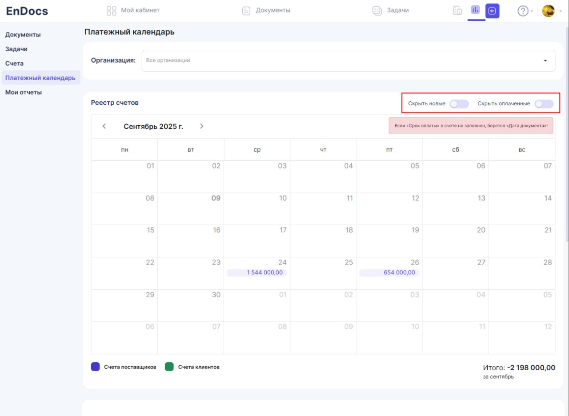The width and height of the screenshot is (569, 416).
Task: Open the "Мой кабинет" tab
Action: click(133, 10)
